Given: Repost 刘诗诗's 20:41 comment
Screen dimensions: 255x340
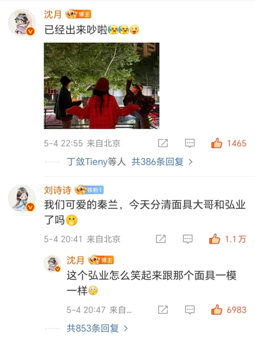Looking at the screenshot, I should click(161, 239).
